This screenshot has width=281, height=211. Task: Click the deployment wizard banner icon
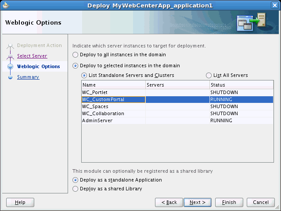coord(251,22)
